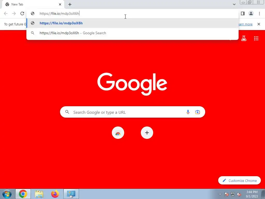Viewport: 265px width, 199px height.
Task: Open the control panel taskbar item
Action: [x=71, y=194]
